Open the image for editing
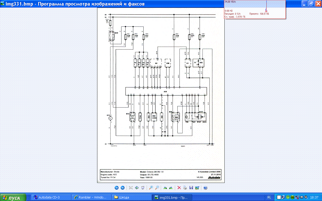Viewport: 322px width, 201px height. click(x=197, y=188)
